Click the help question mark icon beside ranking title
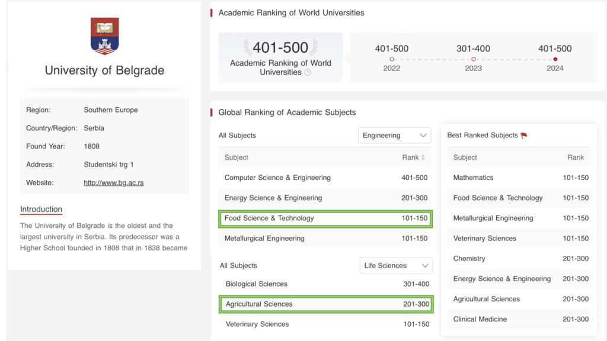Viewport: 607px width, 341px height. (x=308, y=72)
